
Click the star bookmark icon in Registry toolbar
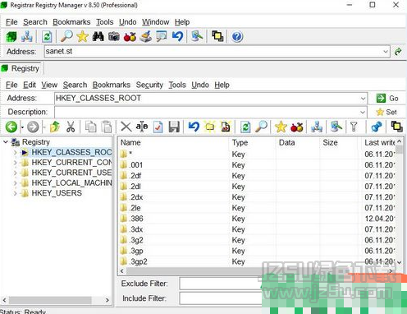pyautogui.click(x=281, y=127)
